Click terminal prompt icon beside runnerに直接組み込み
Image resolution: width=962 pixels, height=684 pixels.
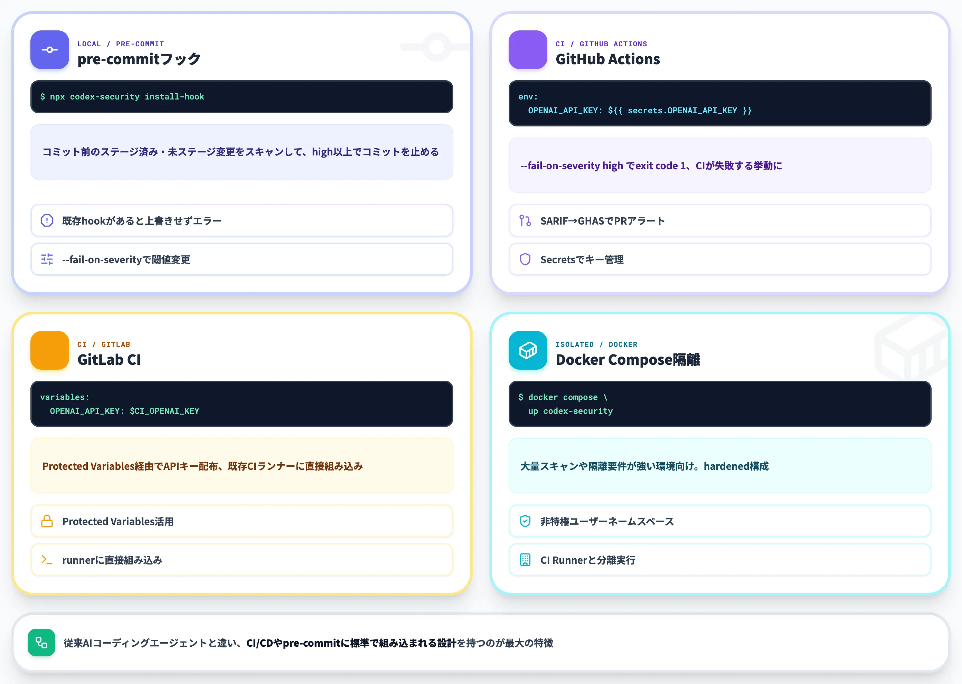point(47,560)
